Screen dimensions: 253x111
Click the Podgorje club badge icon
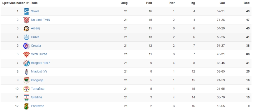coord(26,80)
